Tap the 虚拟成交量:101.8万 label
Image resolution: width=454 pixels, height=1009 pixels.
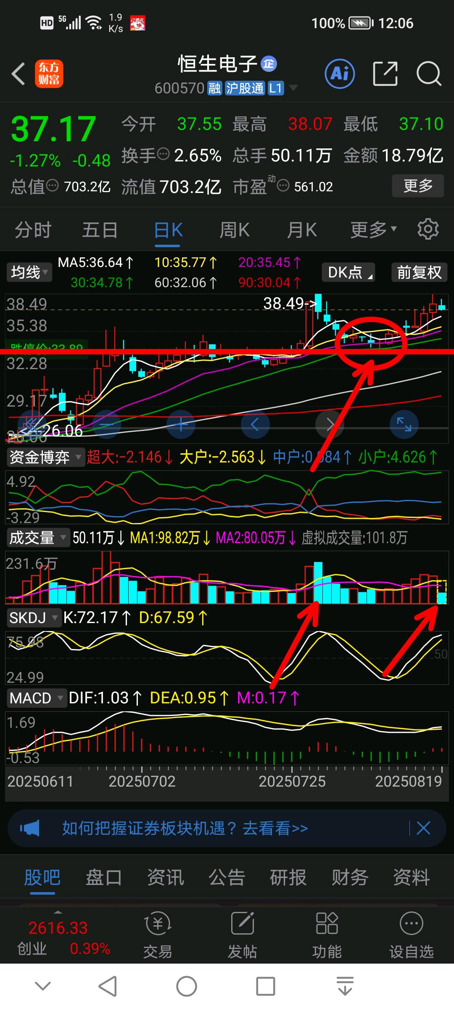(354, 537)
